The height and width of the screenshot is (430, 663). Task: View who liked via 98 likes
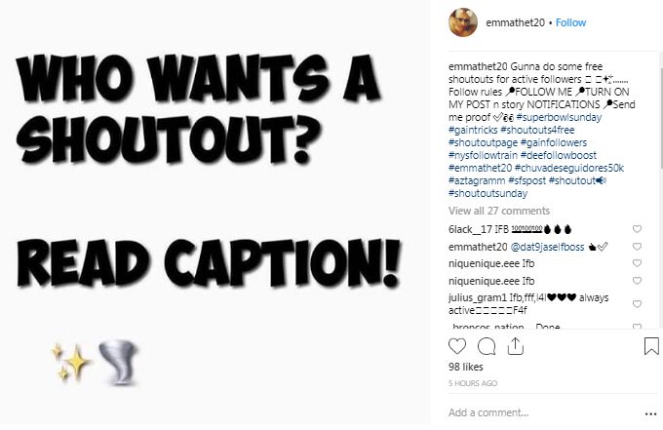pyautogui.click(x=465, y=367)
